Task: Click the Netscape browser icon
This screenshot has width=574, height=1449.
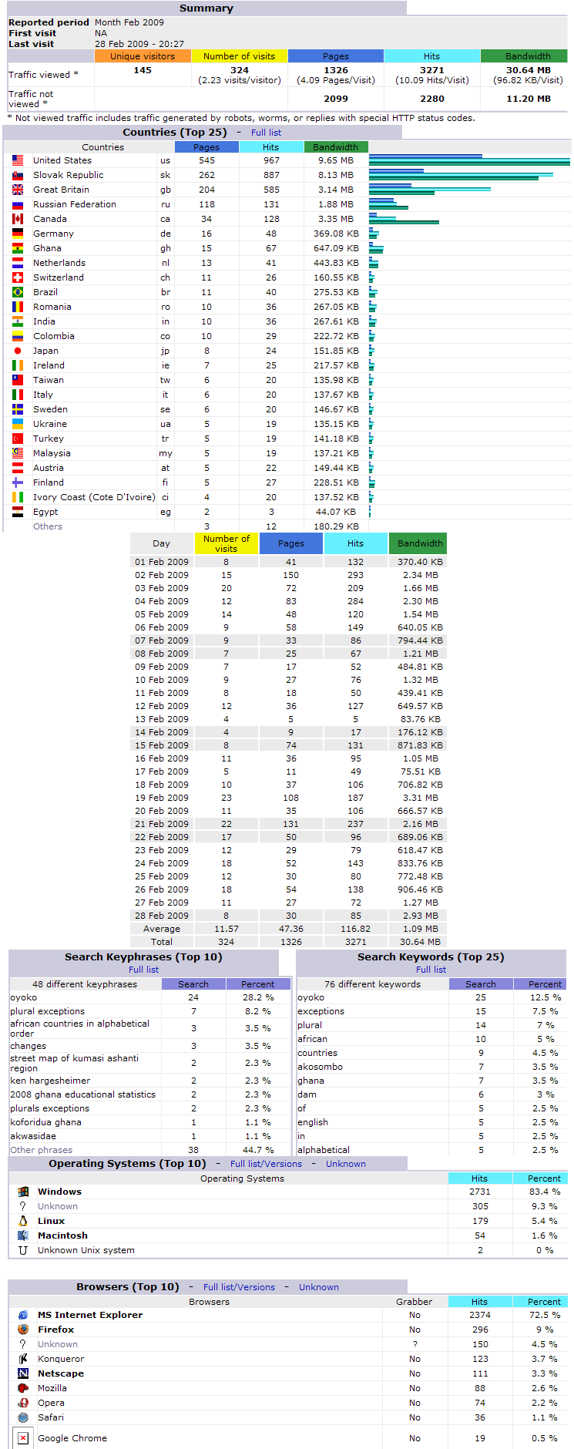Action: coord(23,1373)
